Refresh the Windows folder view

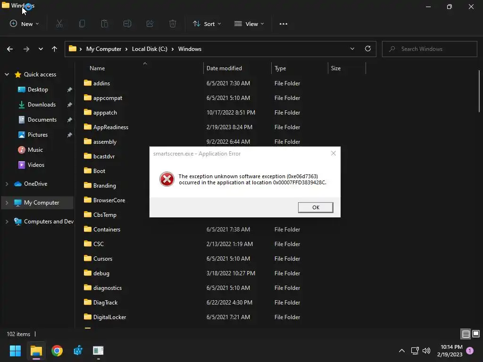pyautogui.click(x=368, y=49)
